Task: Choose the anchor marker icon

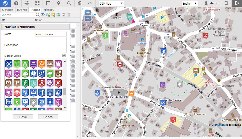Action: [x=17, y=73]
